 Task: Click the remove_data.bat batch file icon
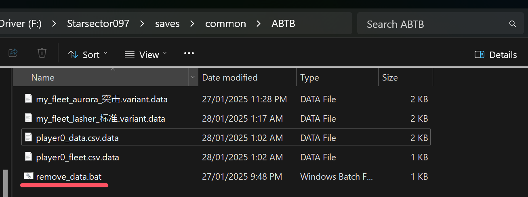(x=28, y=176)
